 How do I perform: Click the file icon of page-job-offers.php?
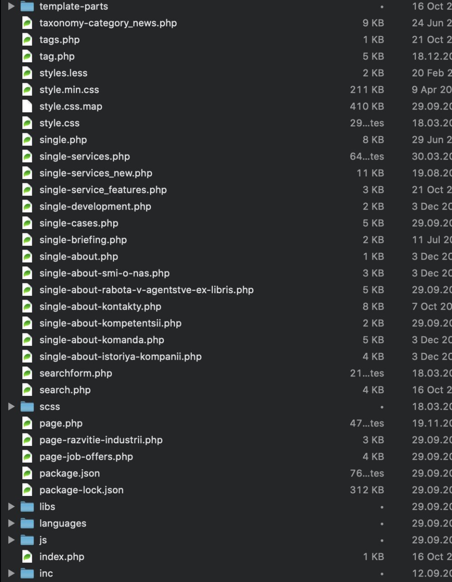coord(27,457)
